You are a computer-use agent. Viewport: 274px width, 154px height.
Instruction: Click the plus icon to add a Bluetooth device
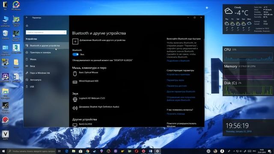click(x=75, y=41)
